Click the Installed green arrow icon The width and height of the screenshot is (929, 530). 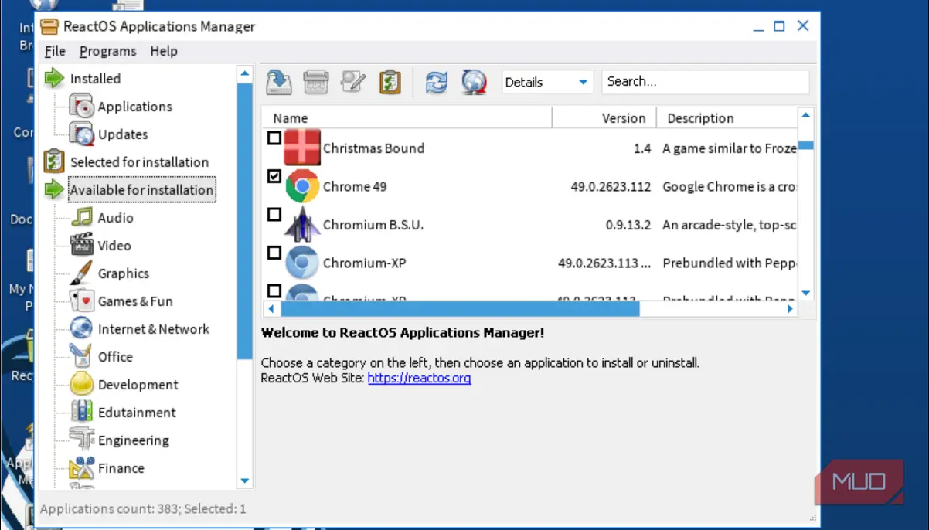[54, 78]
